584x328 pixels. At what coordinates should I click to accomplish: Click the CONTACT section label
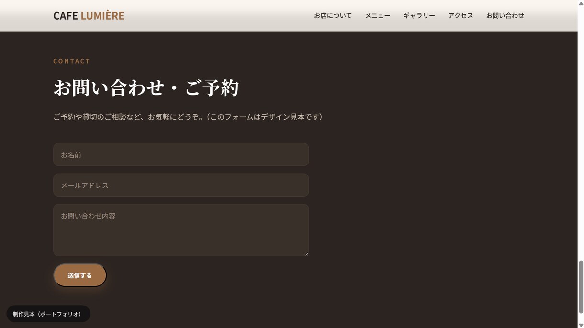click(72, 61)
